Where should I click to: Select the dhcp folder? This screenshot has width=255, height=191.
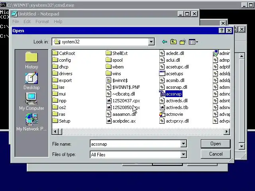coord(61,67)
